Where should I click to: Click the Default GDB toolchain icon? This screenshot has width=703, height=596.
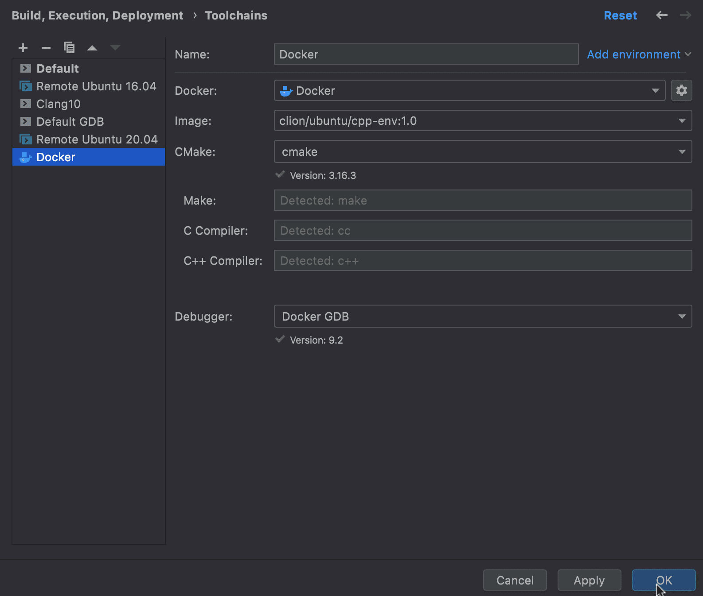click(26, 122)
